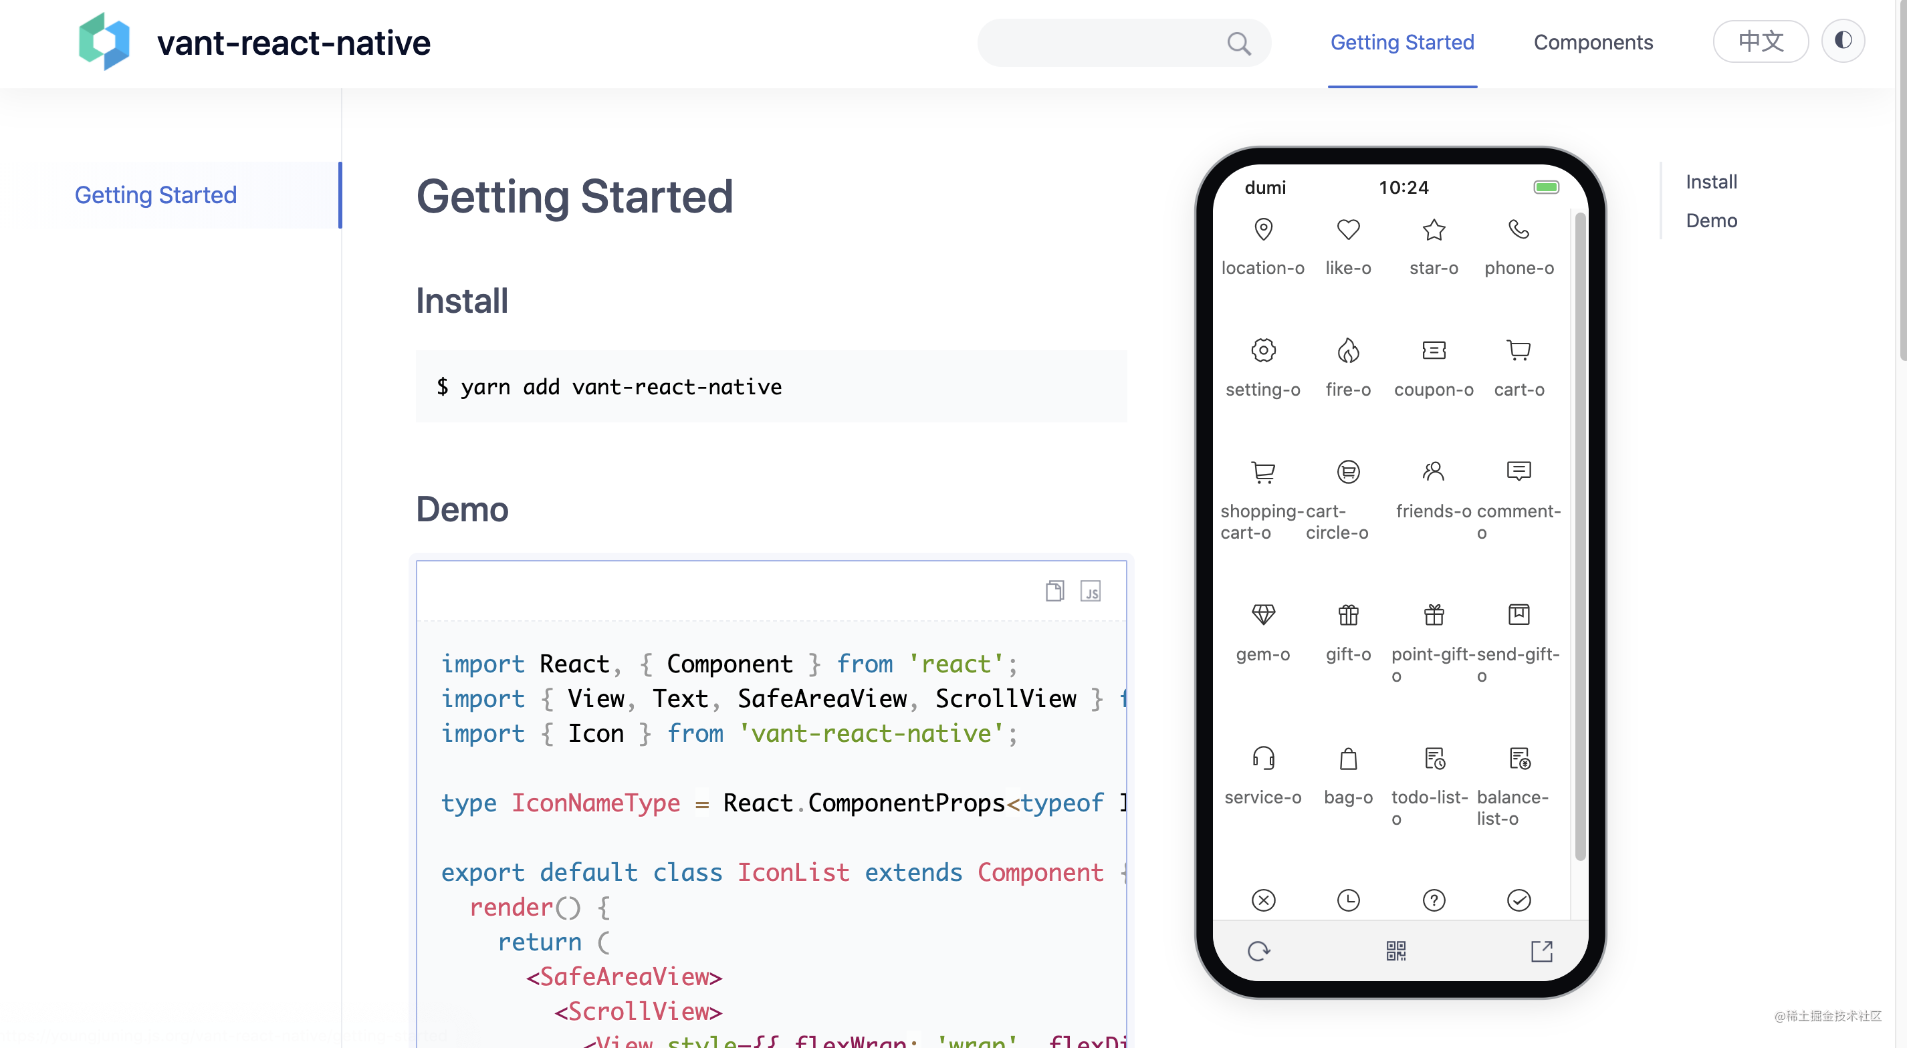The width and height of the screenshot is (1907, 1048).
Task: Click the Install anchor link
Action: 1712,182
